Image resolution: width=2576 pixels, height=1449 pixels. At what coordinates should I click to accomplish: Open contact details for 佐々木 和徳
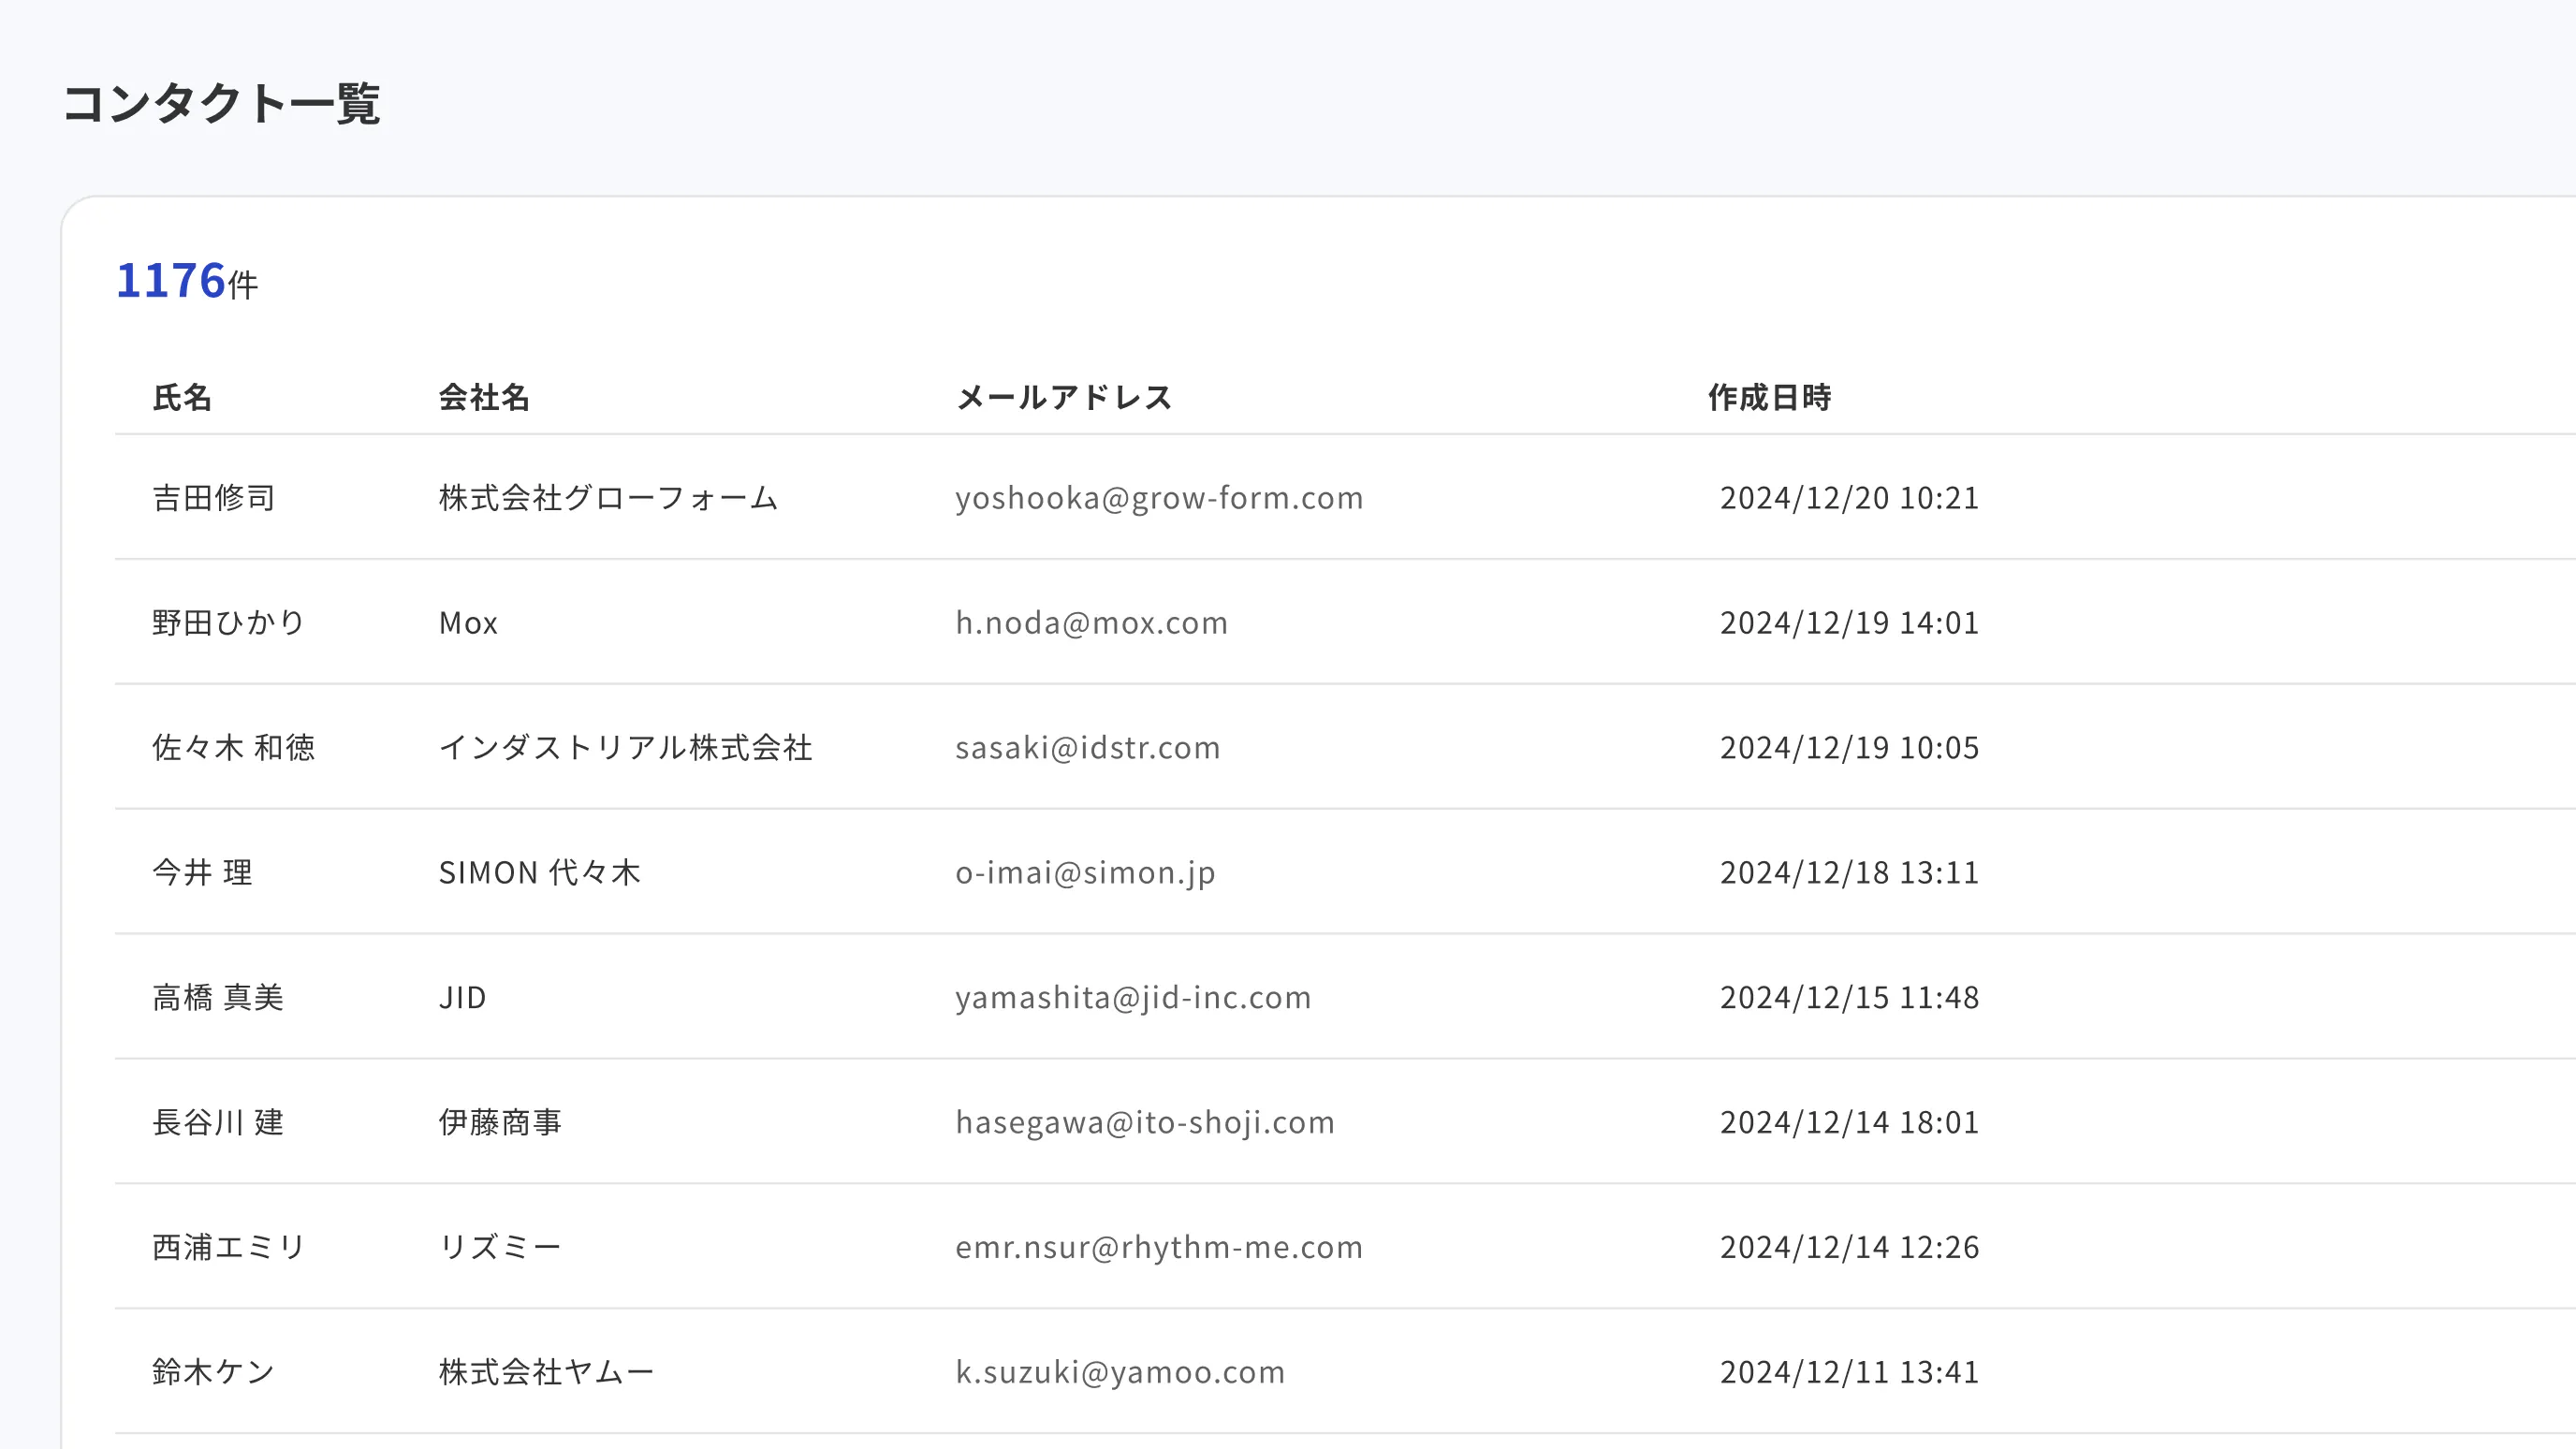(233, 747)
